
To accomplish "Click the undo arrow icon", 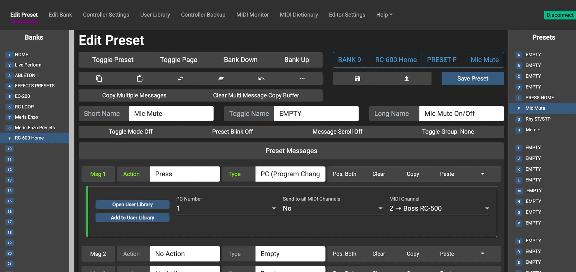I will coord(261,79).
